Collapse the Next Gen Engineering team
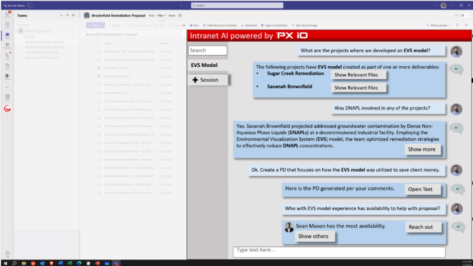The height and width of the screenshot is (266, 473). [17, 31]
